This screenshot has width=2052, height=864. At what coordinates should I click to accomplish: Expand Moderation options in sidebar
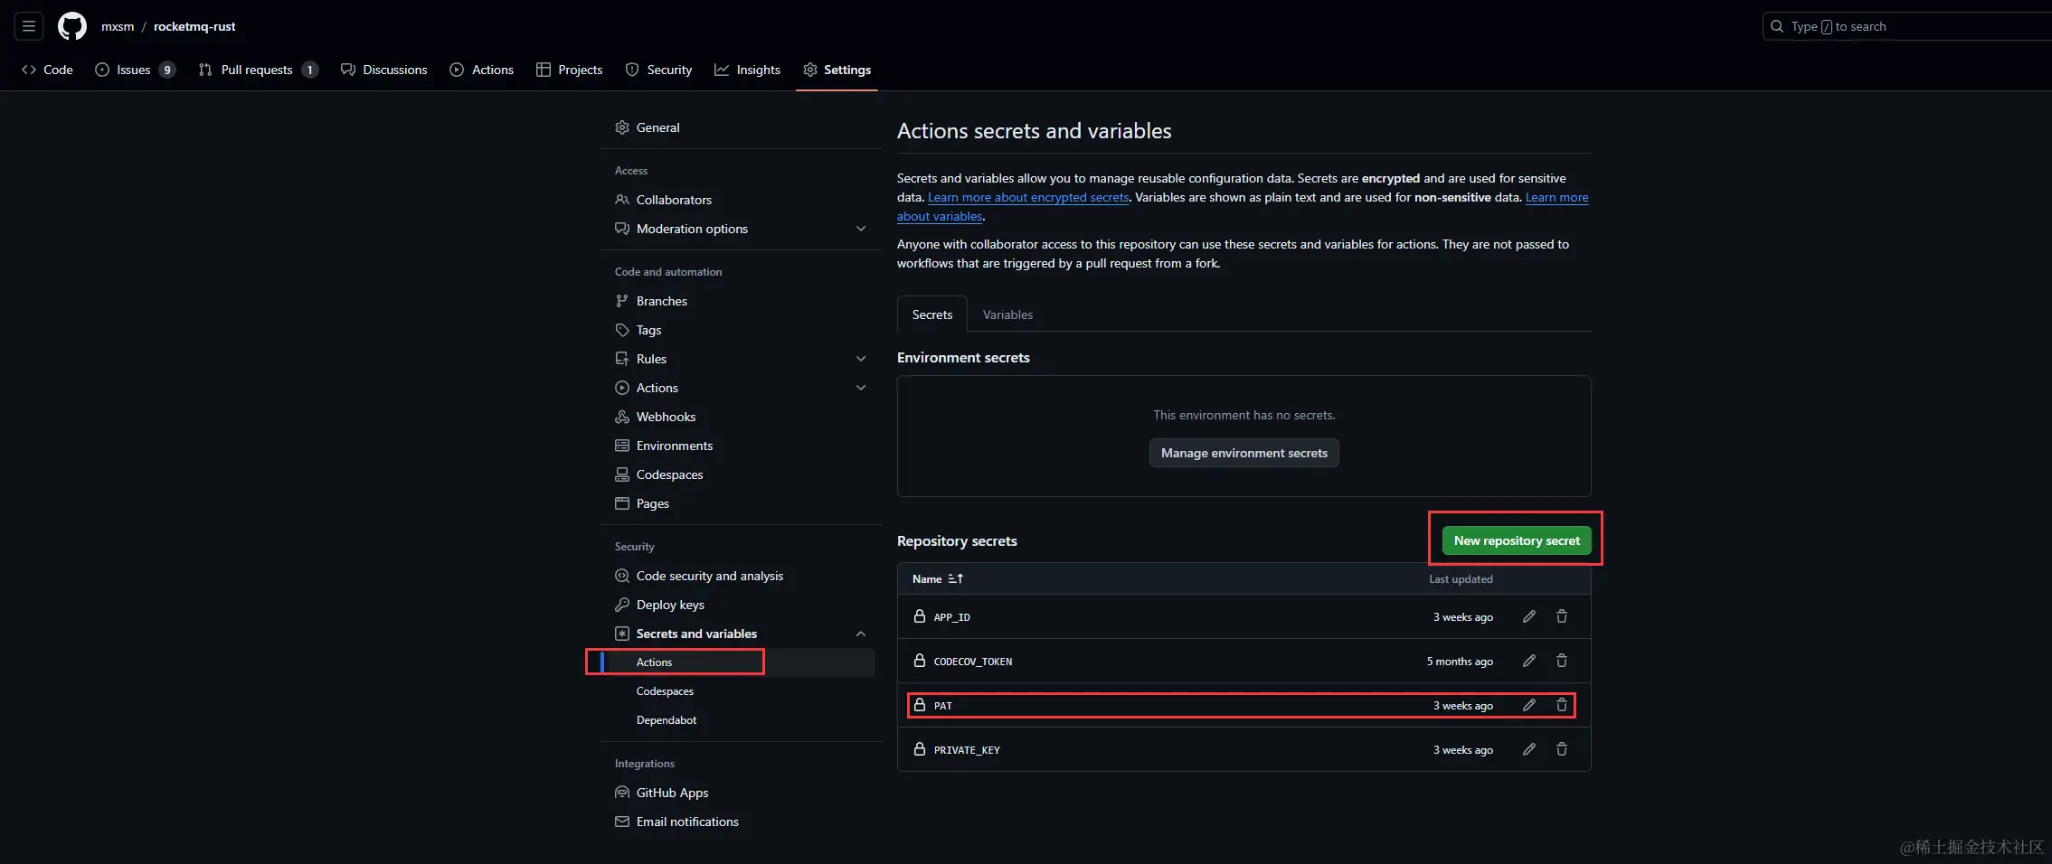(860, 229)
